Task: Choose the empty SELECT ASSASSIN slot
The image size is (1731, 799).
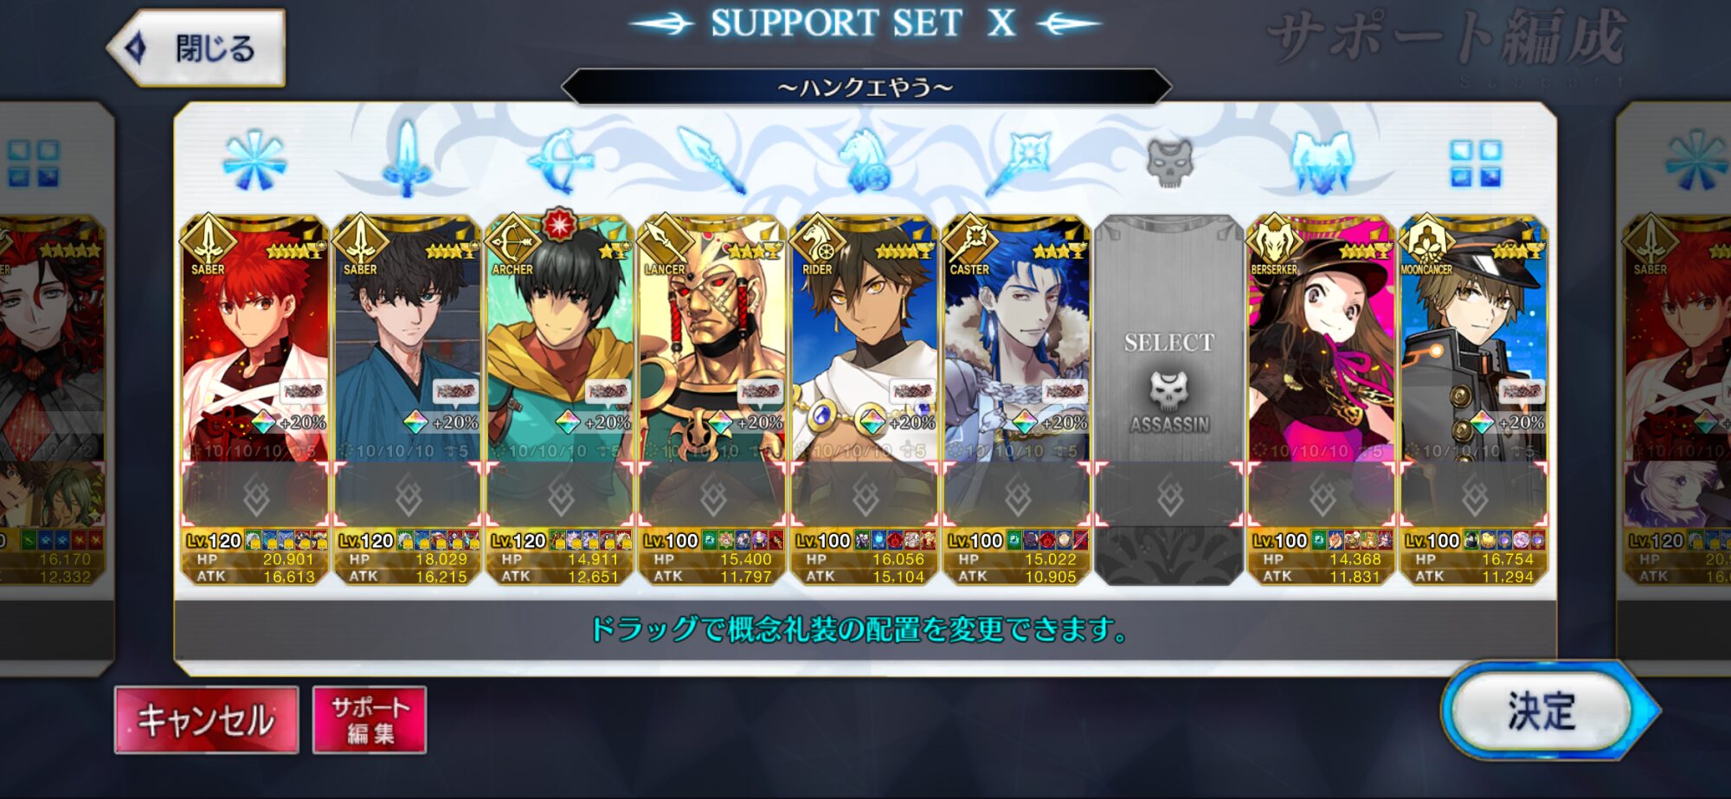Action: pyautogui.click(x=1169, y=400)
